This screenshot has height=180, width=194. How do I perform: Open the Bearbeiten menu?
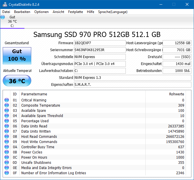22,12
